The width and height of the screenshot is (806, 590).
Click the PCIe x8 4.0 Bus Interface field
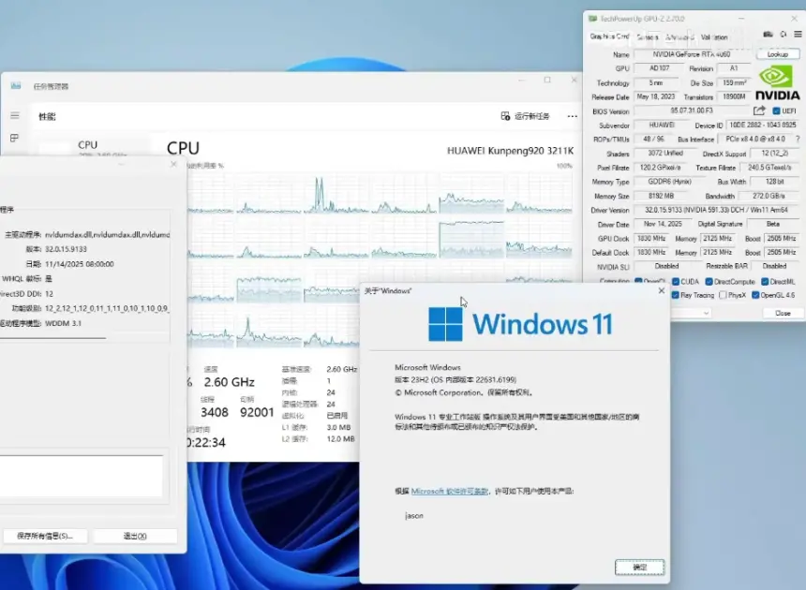tap(755, 140)
